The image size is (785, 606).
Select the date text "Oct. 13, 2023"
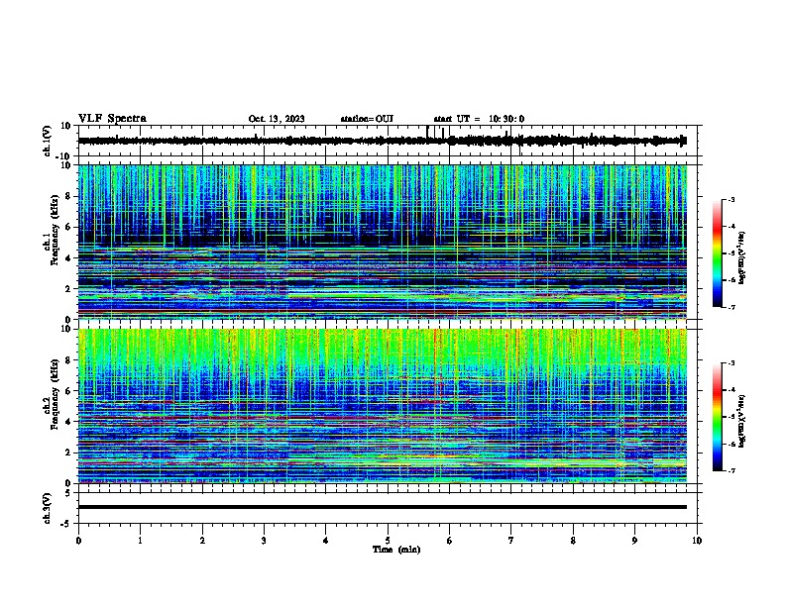[277, 119]
